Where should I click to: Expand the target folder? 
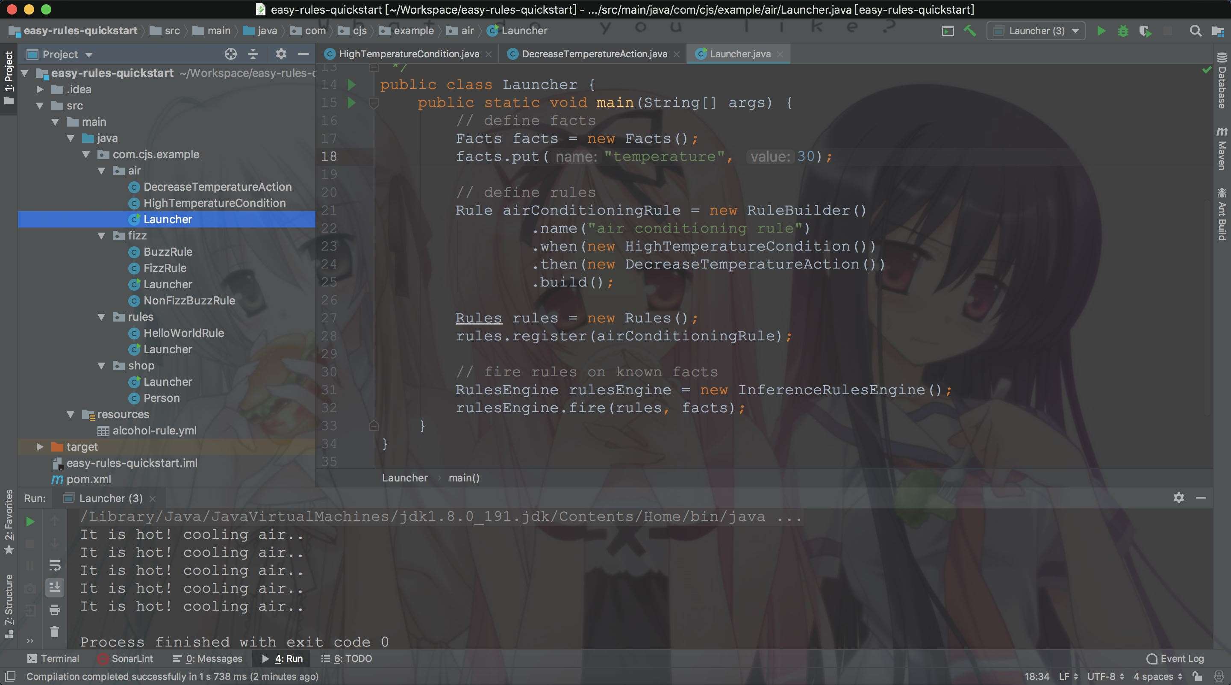(39, 446)
